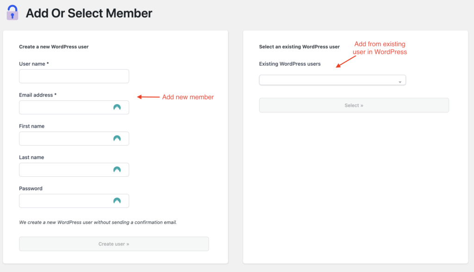
Task: Click the Add new member annotation text
Action: (188, 97)
